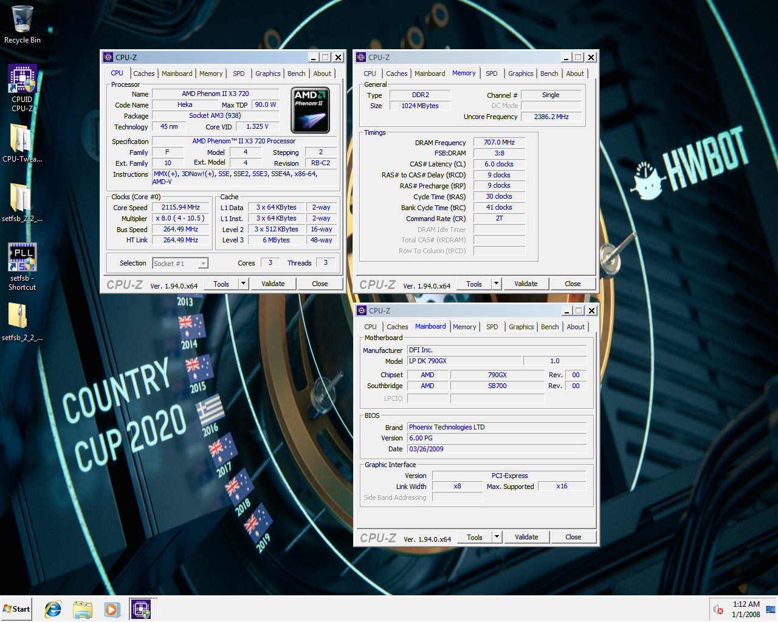Click the Name field AMD Phenom II X3 720
This screenshot has height=622, width=778.
[216, 94]
